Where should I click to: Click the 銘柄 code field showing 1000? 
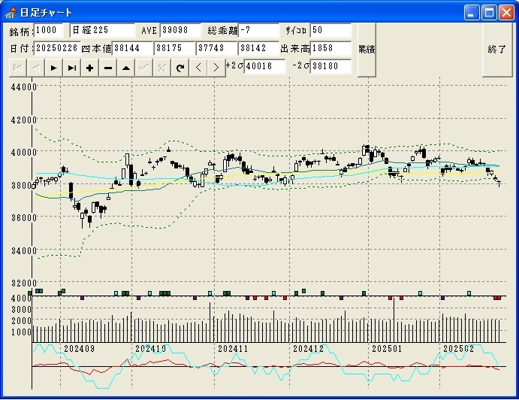(50, 30)
